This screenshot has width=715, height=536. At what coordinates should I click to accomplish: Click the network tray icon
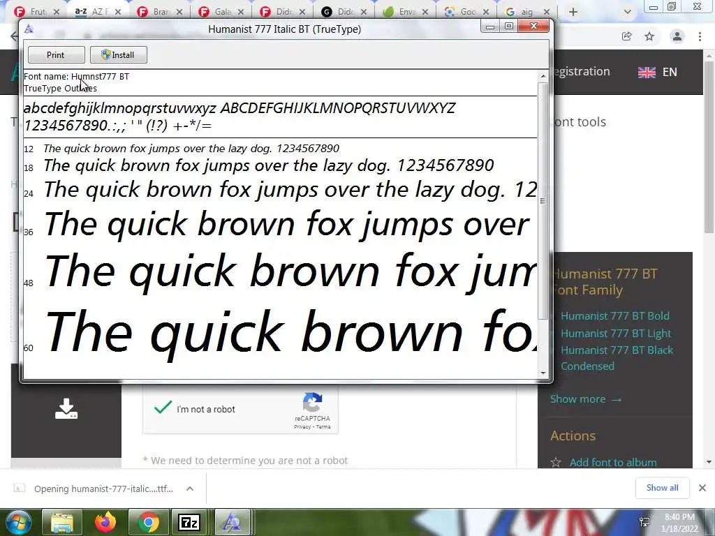(x=644, y=522)
